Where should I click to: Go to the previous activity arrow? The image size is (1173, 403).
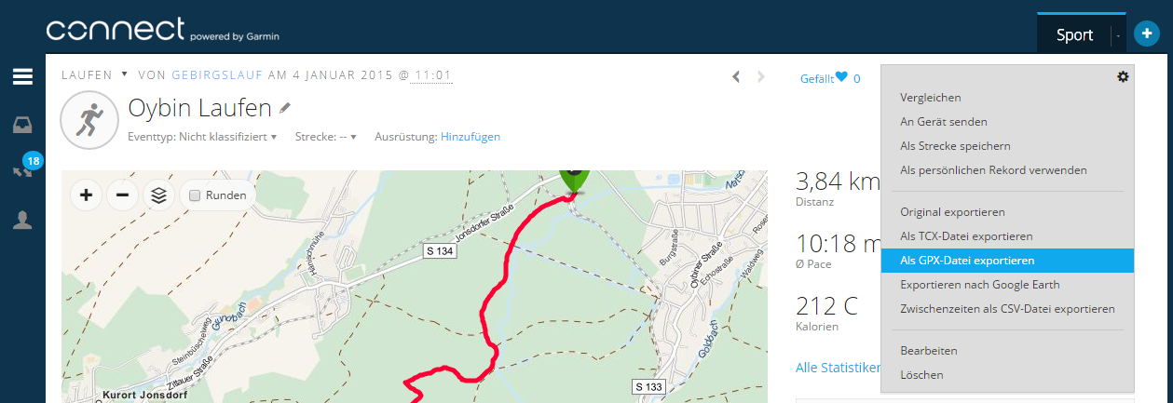tap(736, 77)
